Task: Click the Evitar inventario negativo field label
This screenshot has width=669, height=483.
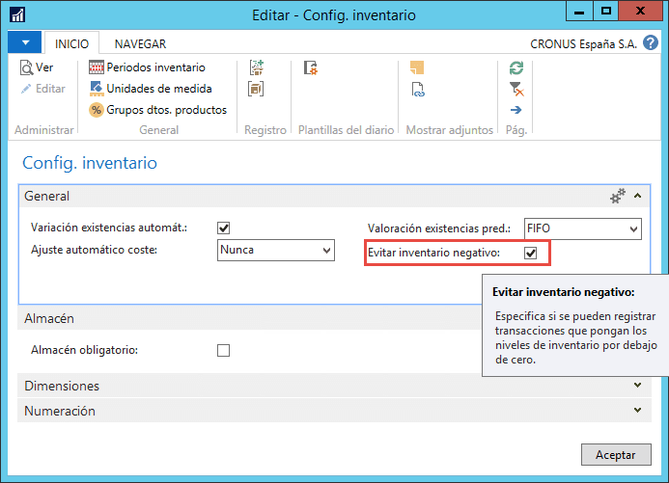Action: pyautogui.click(x=433, y=253)
